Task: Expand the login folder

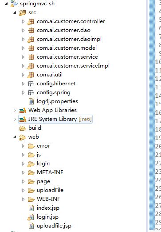Action: (x=23, y=164)
